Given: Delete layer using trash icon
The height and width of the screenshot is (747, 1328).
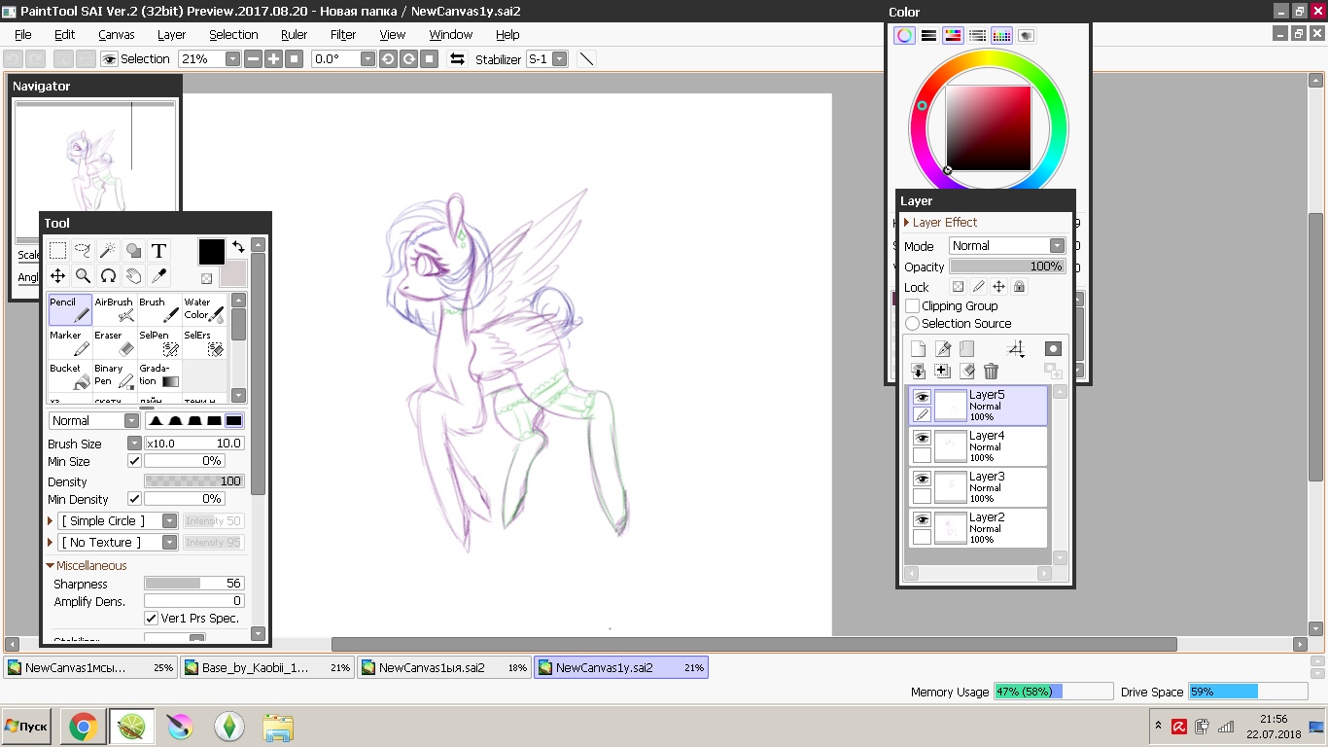Looking at the screenshot, I should coord(991,371).
